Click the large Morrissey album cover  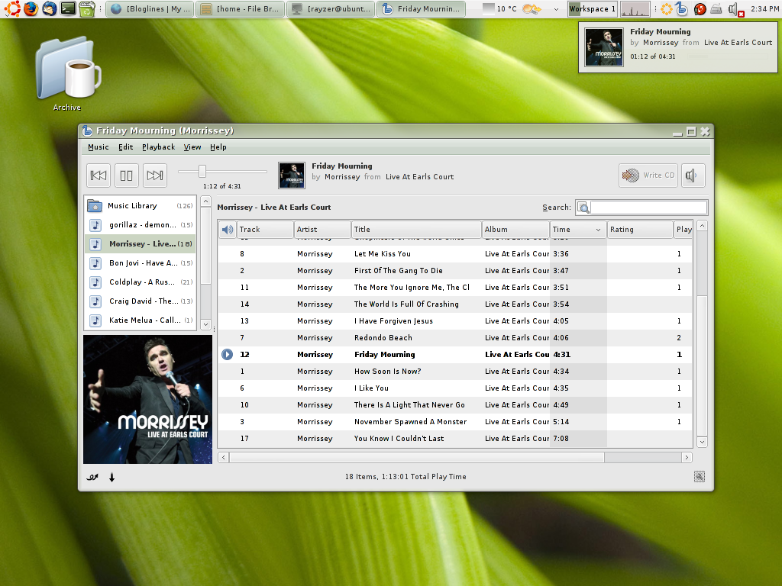[147, 400]
